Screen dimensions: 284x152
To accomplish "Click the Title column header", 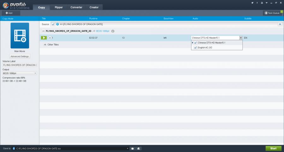I will point(44,19).
